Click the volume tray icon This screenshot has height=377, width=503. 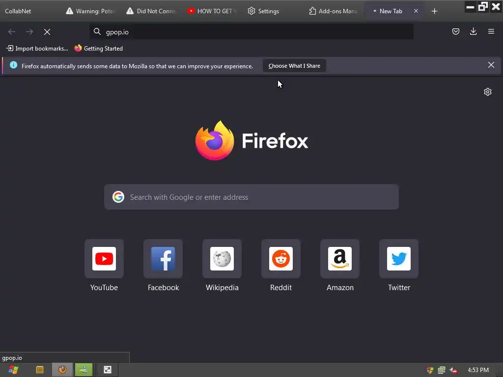pos(453,370)
